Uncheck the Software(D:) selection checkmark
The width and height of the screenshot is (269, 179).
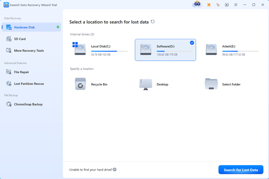[x=192, y=43]
